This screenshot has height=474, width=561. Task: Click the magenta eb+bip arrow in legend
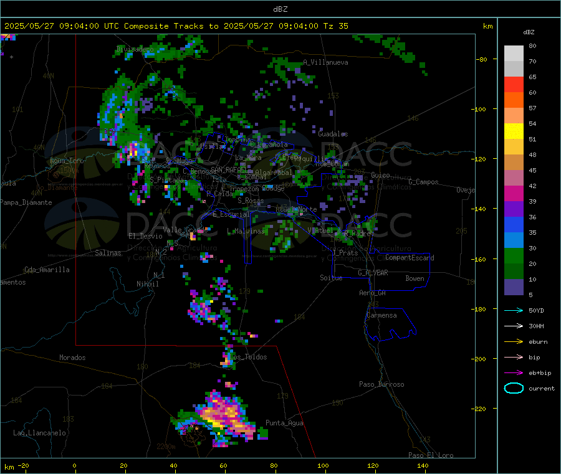pos(514,373)
